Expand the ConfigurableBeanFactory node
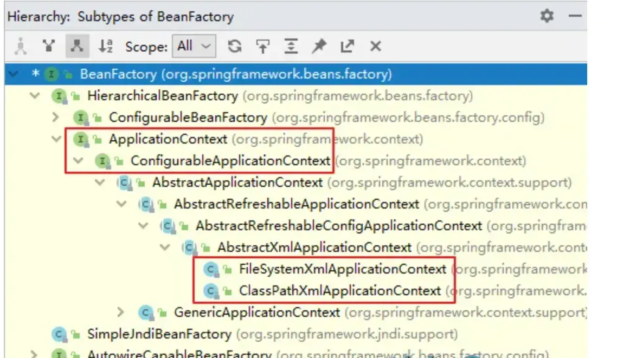This screenshot has width=617, height=358. coord(55,118)
